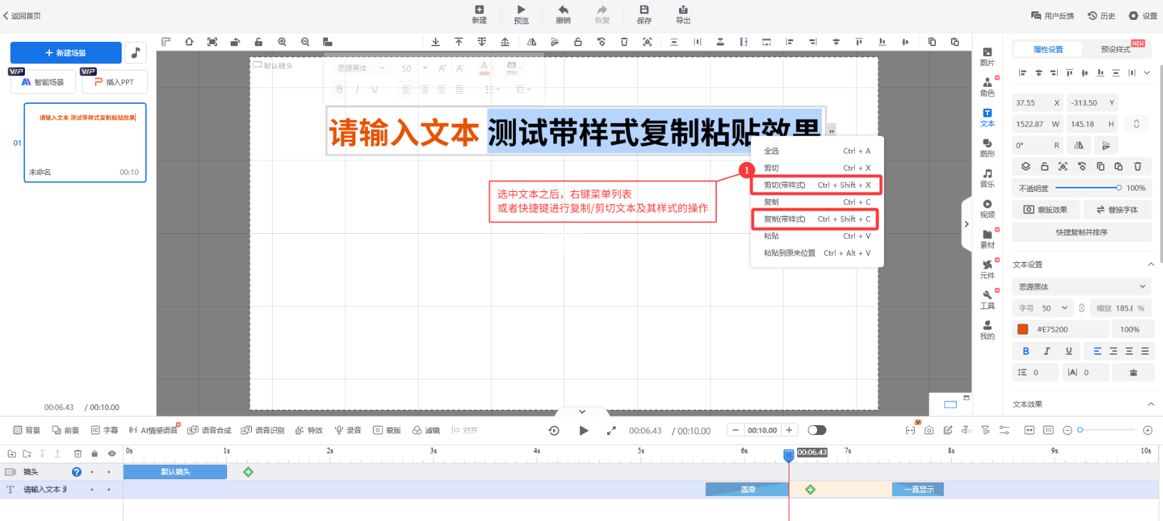The image size is (1163, 521).
Task: Click the 文本 text tool in sidebar
Action: [987, 117]
